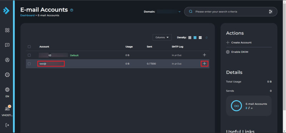Click the table refresh icon
The width and height of the screenshot is (286, 133).
[x=207, y=37]
